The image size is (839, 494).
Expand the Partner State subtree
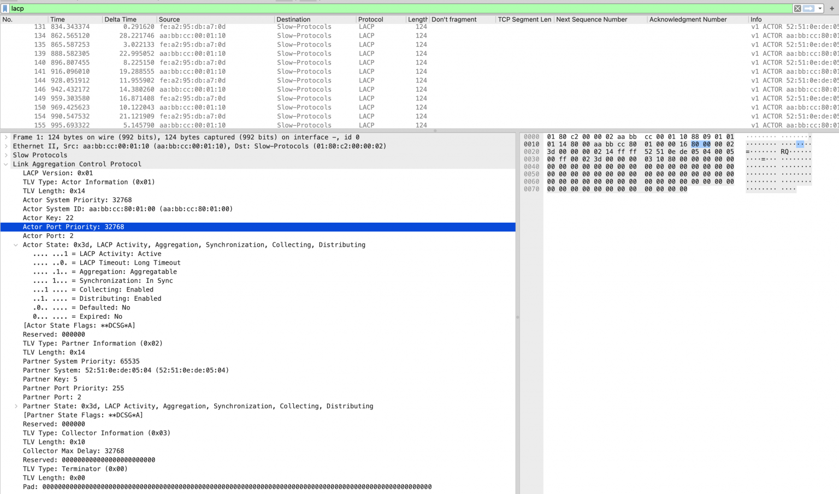click(16, 406)
